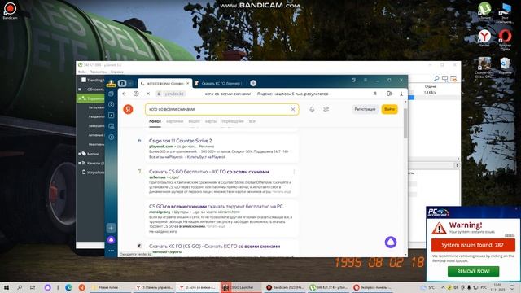Add a sidebar item with plus button
521x293 pixels.
click(x=112, y=228)
